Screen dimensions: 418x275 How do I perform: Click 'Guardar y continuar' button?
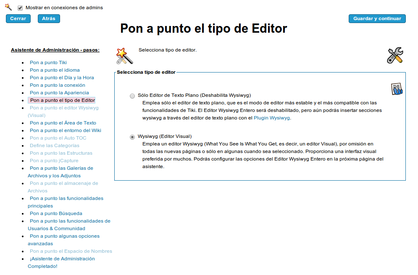pos(377,18)
